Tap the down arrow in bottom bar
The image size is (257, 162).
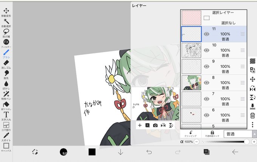click(x=121, y=152)
